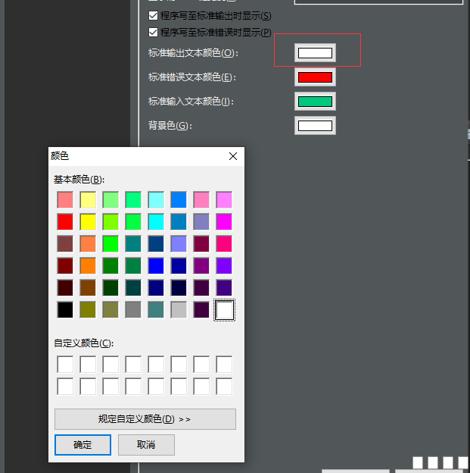Open the 背景色 color button
Image resolution: width=470 pixels, height=473 pixels.
coord(315,126)
